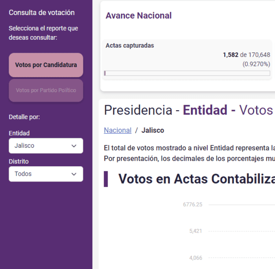Viewport: 275px width, 269px height.
Task: Click the Avance Nacional heading
Action: tap(139, 16)
